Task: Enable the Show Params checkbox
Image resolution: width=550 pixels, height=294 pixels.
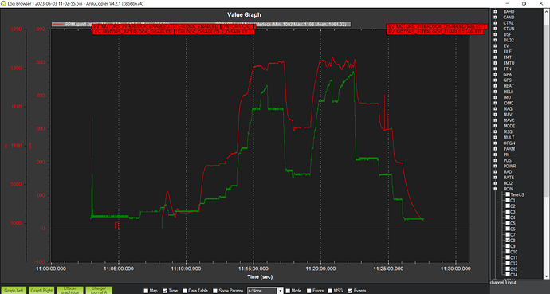Action: 215,291
